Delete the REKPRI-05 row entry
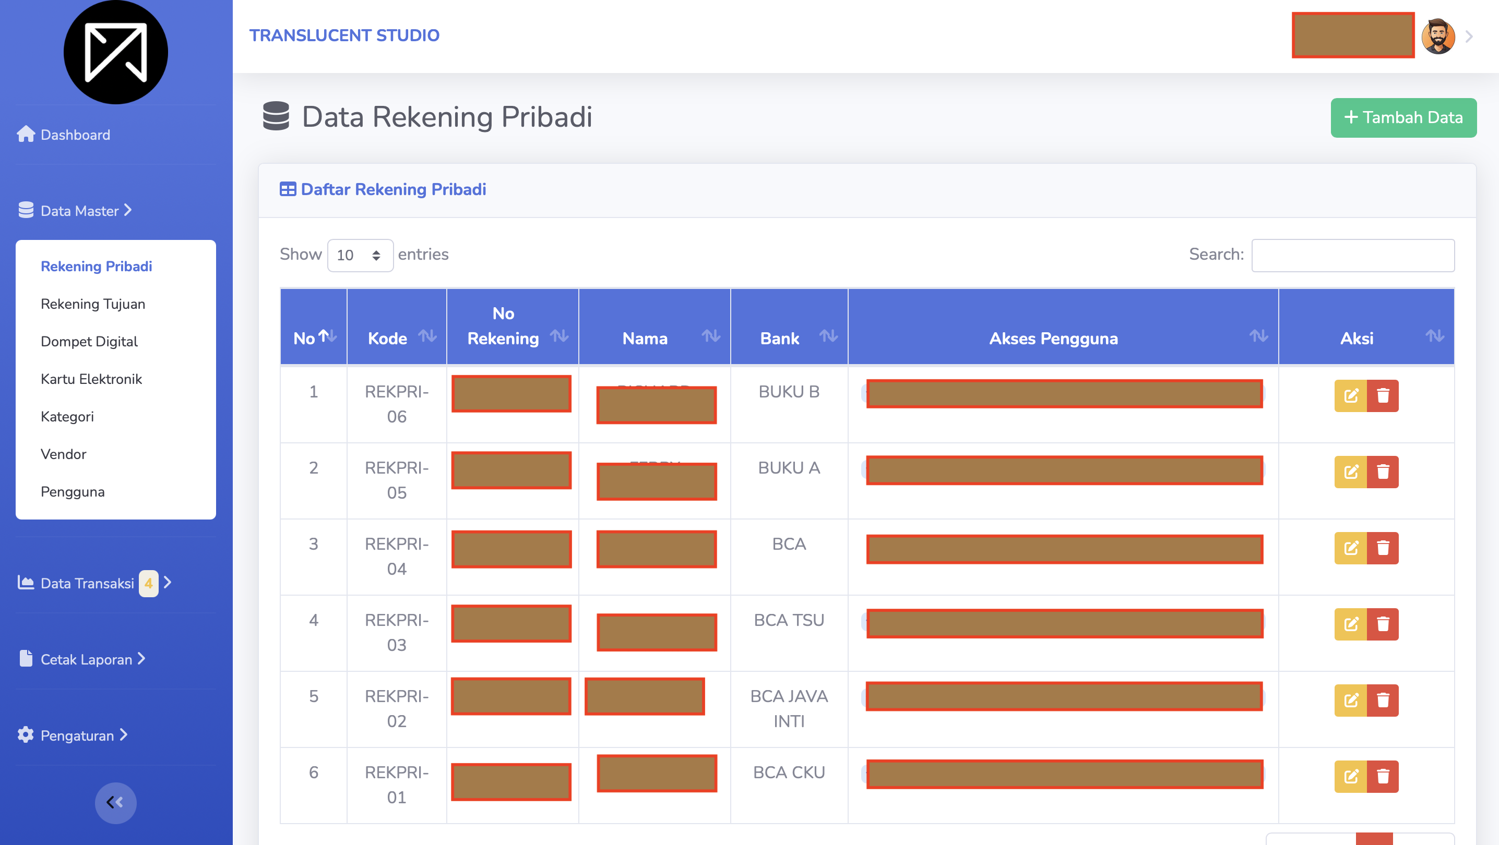 tap(1383, 472)
